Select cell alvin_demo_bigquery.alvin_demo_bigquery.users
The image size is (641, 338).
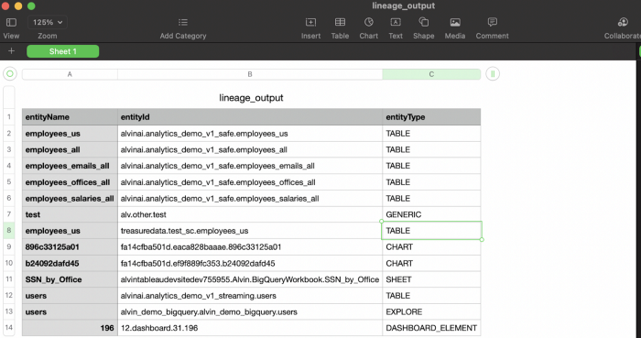(250, 311)
